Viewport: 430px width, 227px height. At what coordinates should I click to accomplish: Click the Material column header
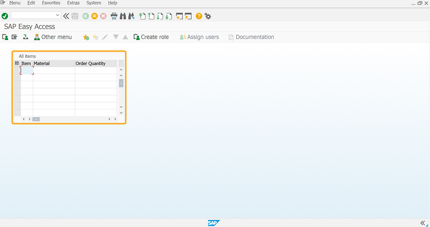coord(54,63)
